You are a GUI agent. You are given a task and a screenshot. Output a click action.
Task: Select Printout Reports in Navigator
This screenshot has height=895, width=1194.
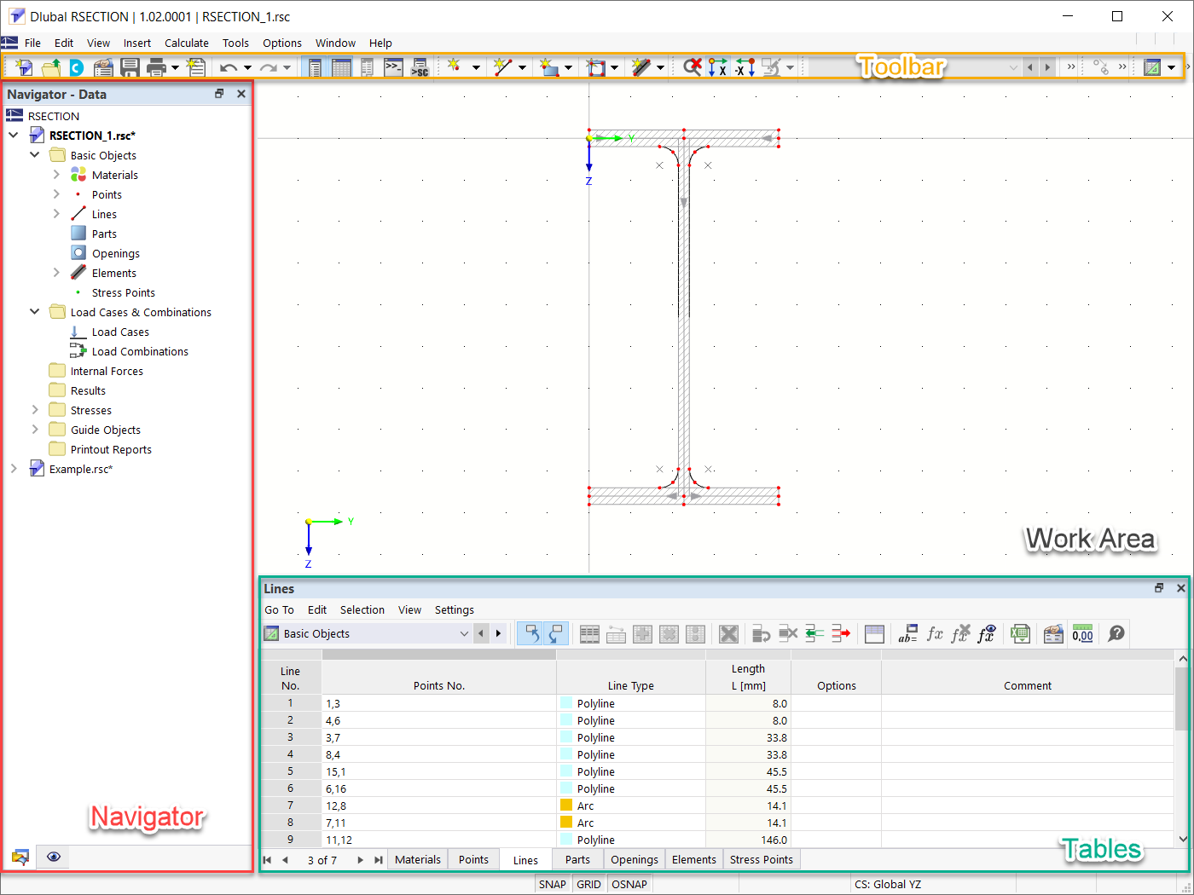(x=111, y=449)
